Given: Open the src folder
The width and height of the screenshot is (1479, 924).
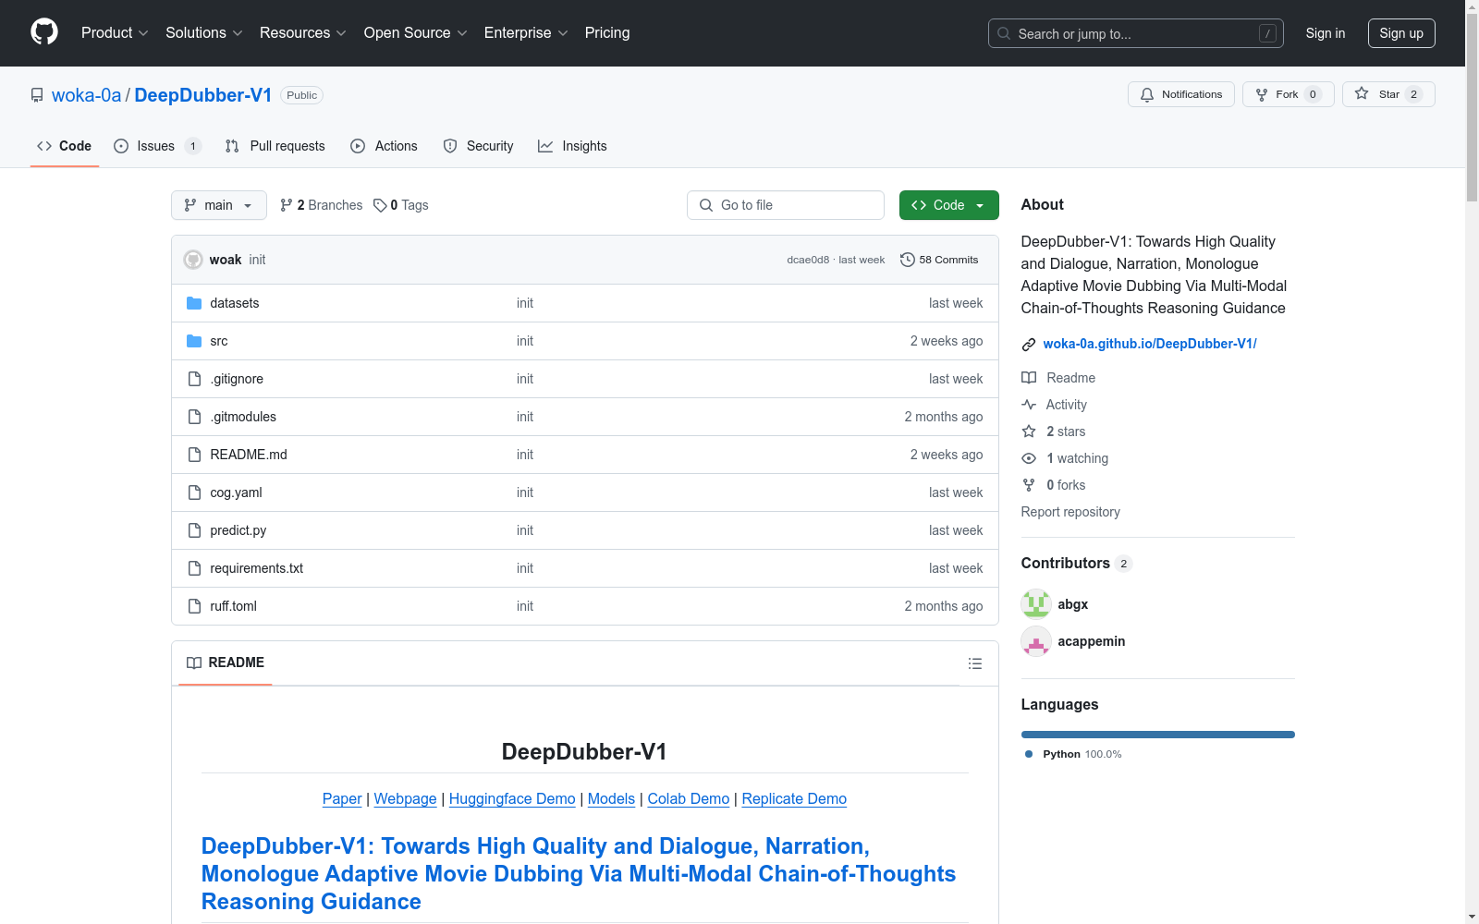Looking at the screenshot, I should pyautogui.click(x=219, y=341).
